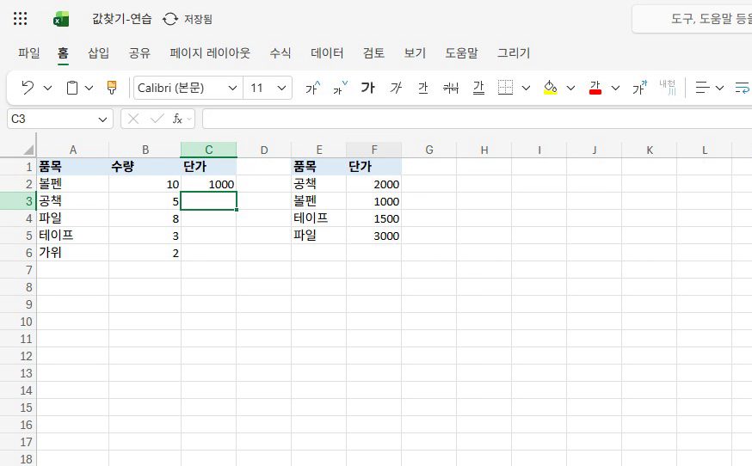752x466 pixels.
Task: Toggle underline 가 formatting
Action: click(423, 88)
